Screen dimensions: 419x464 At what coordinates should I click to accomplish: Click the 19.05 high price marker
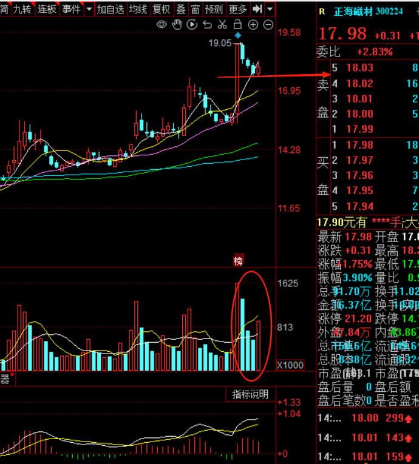(x=220, y=43)
